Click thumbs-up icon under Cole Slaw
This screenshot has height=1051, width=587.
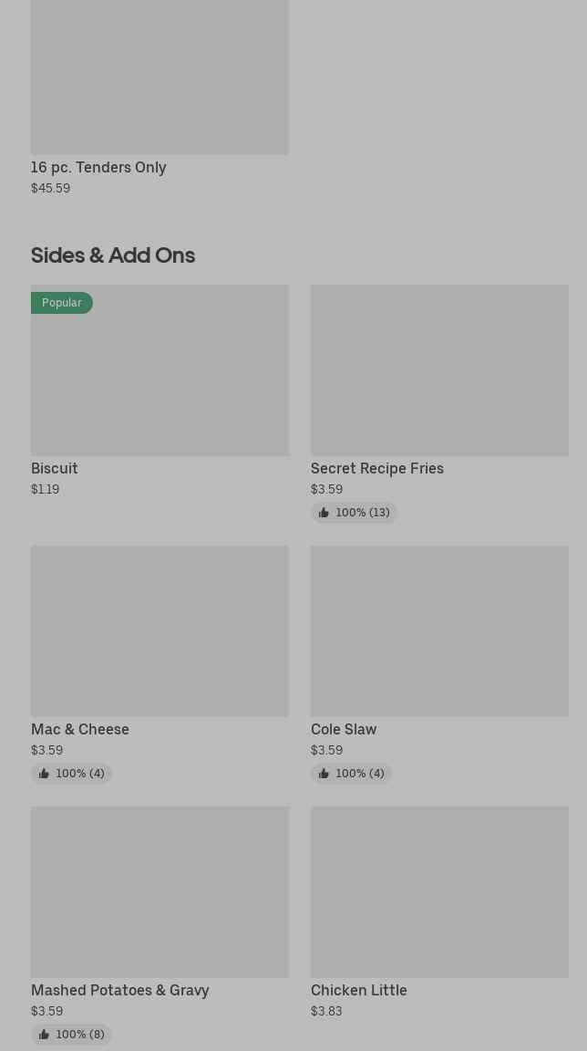click(324, 774)
